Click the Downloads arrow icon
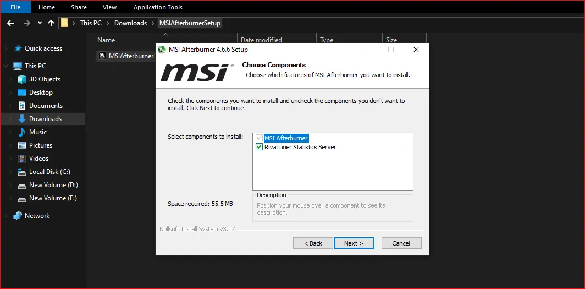 pos(22,119)
